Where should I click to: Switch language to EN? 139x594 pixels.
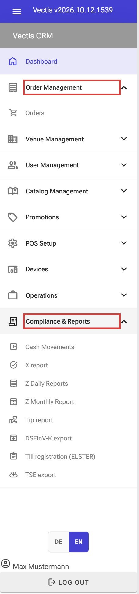79,542
